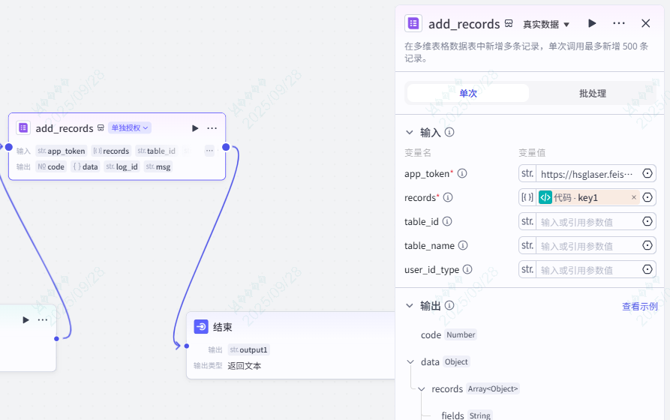The image size is (670, 420).
Task: Select the 单次 tab
Action: (x=468, y=94)
